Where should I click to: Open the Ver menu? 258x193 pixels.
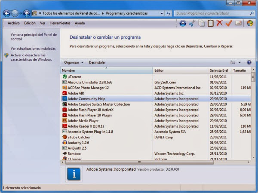[x=43, y=23]
